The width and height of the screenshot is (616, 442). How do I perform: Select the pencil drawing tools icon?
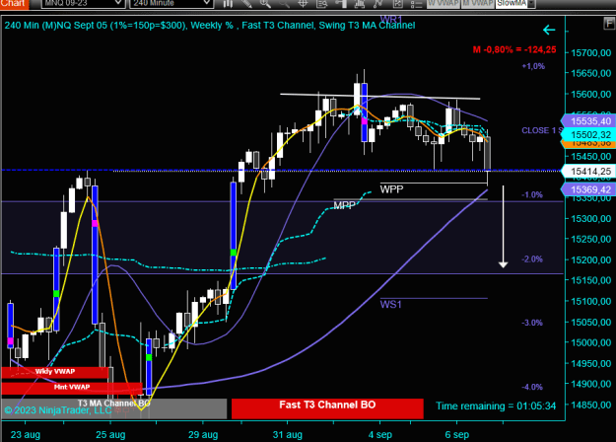(x=246, y=4)
